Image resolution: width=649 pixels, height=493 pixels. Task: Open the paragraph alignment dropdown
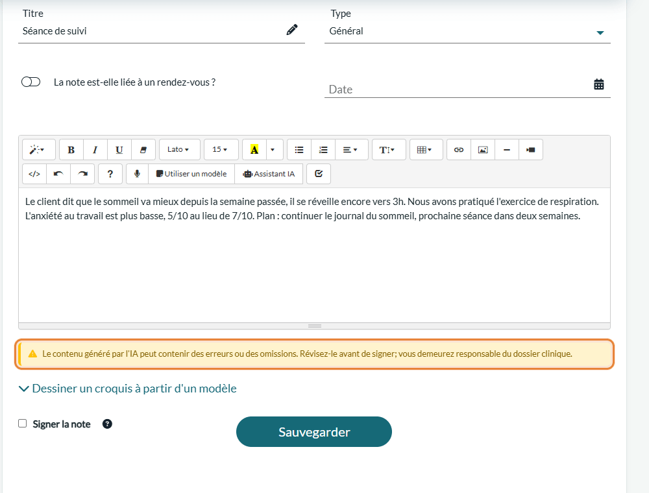(x=351, y=150)
